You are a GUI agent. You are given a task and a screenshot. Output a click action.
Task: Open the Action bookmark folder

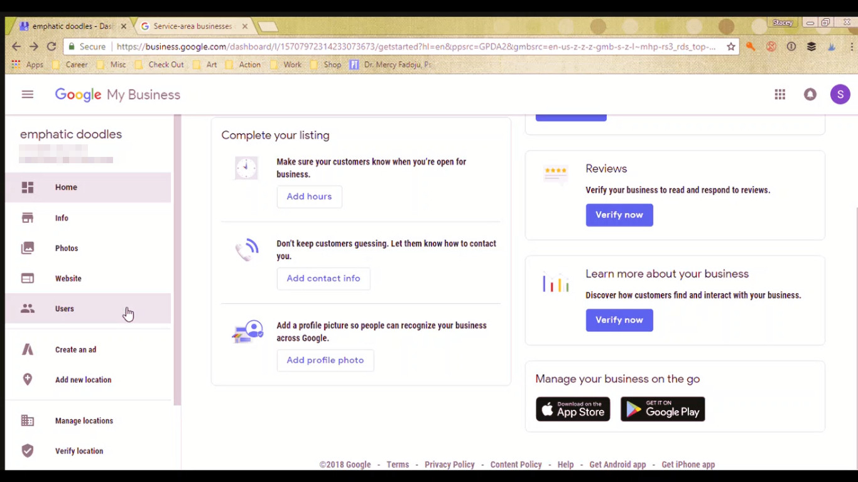point(243,65)
